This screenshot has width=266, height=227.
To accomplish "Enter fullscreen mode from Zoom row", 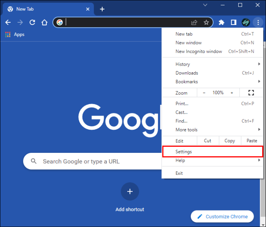I will pos(251,93).
